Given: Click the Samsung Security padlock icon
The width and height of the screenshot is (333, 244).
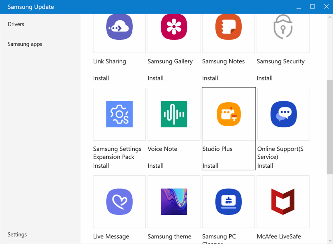Looking at the screenshot, I should (283, 27).
